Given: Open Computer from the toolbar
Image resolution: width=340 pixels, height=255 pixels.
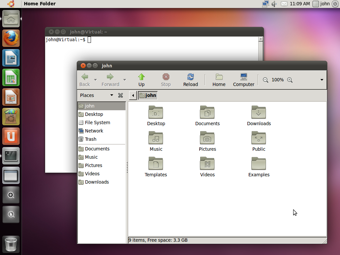Looking at the screenshot, I should pyautogui.click(x=243, y=80).
